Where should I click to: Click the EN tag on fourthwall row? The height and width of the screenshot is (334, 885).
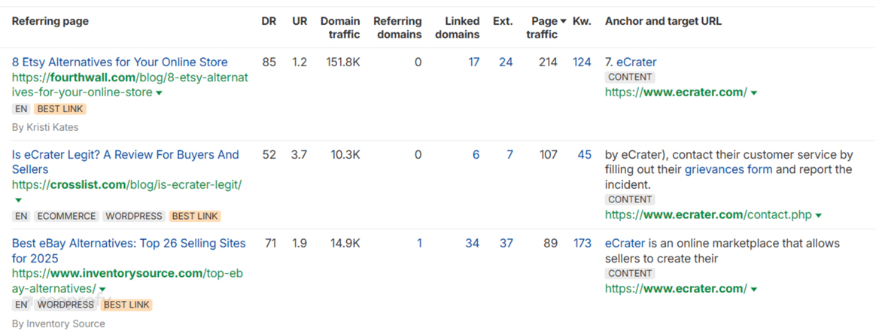click(21, 109)
